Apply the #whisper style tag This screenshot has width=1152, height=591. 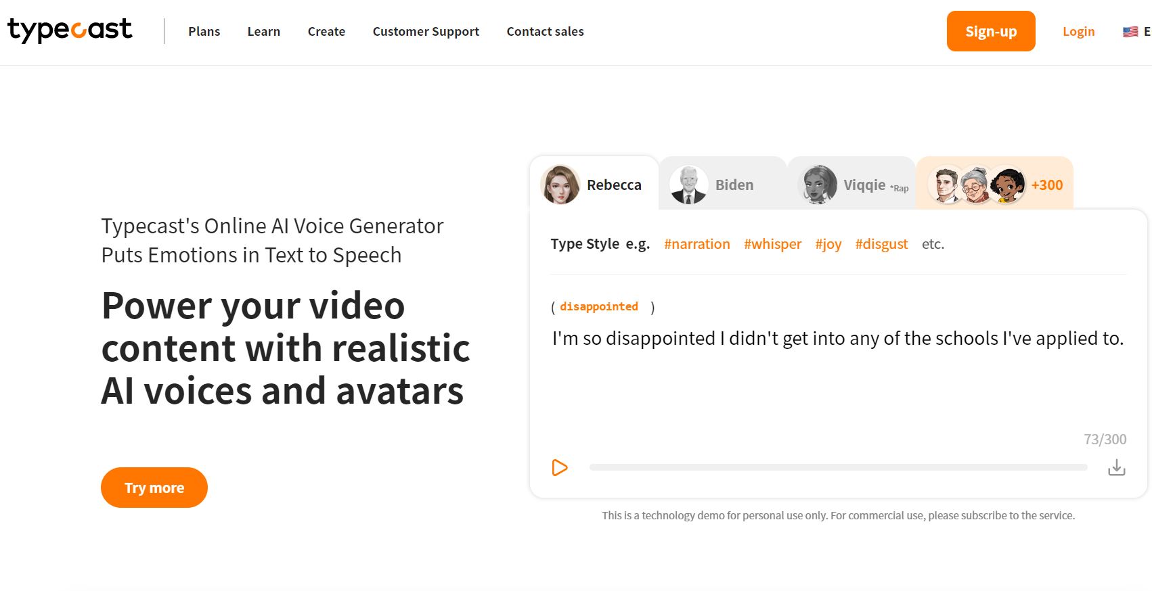pyautogui.click(x=772, y=244)
